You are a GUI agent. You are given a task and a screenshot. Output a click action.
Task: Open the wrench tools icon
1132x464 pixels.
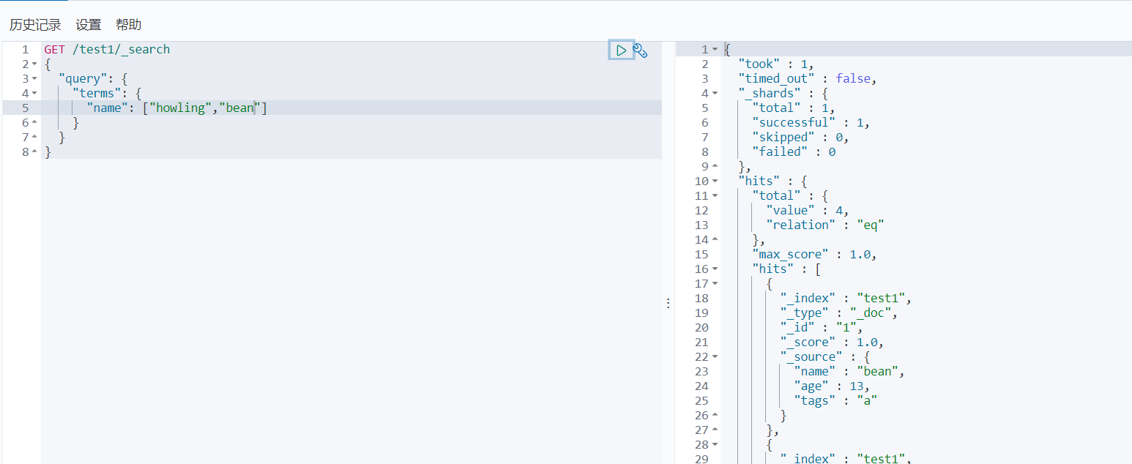click(640, 50)
